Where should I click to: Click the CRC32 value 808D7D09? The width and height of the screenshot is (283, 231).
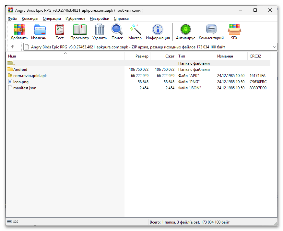(x=258, y=88)
